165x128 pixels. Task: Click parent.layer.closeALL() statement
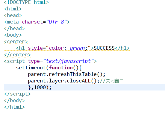tap(63, 81)
